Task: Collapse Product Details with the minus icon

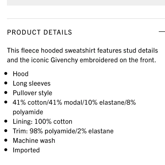Action: click(x=162, y=31)
